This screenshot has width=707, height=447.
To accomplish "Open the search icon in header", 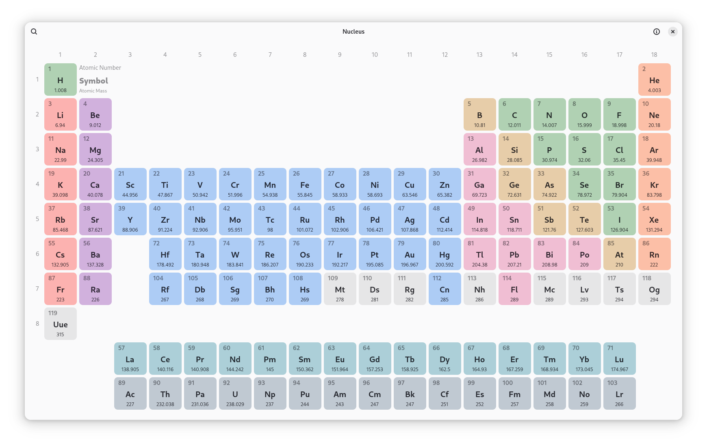I will [x=34, y=32].
